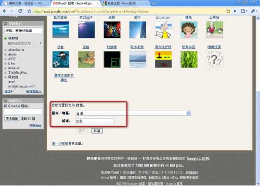Reload the page with the refresh icon

20,11
